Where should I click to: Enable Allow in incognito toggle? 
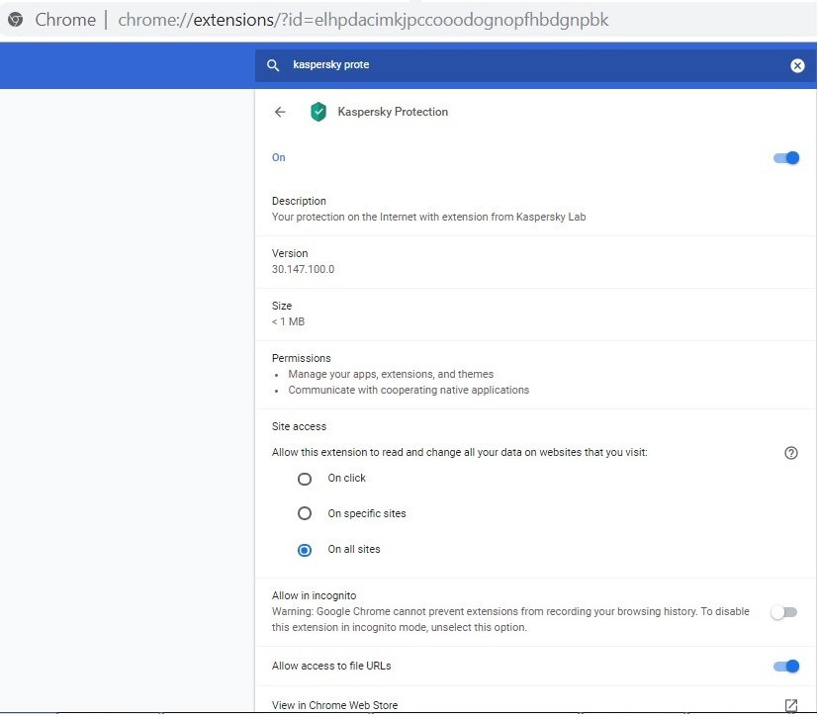coord(784,612)
